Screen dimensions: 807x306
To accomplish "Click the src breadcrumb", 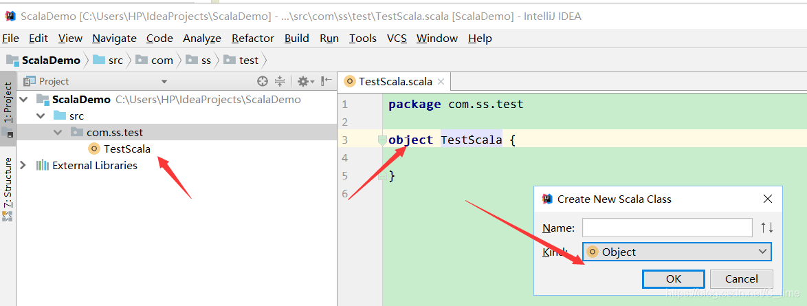I will click(108, 61).
